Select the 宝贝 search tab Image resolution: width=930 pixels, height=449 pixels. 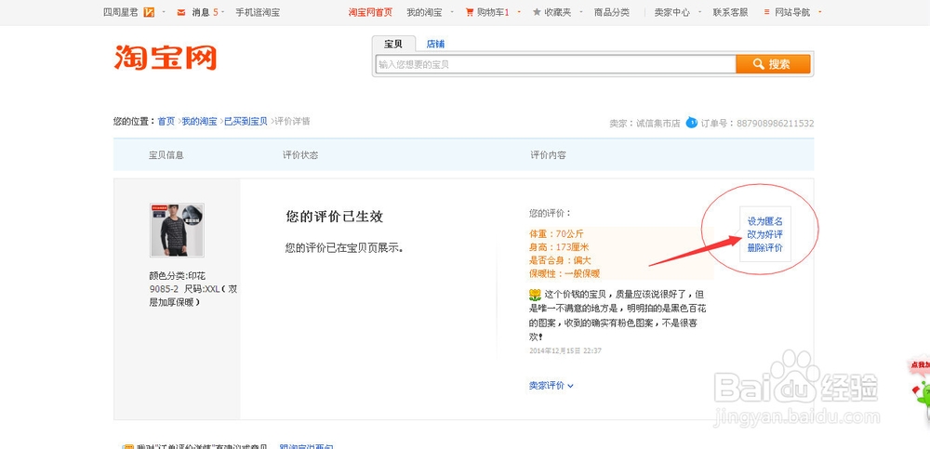[x=393, y=44]
